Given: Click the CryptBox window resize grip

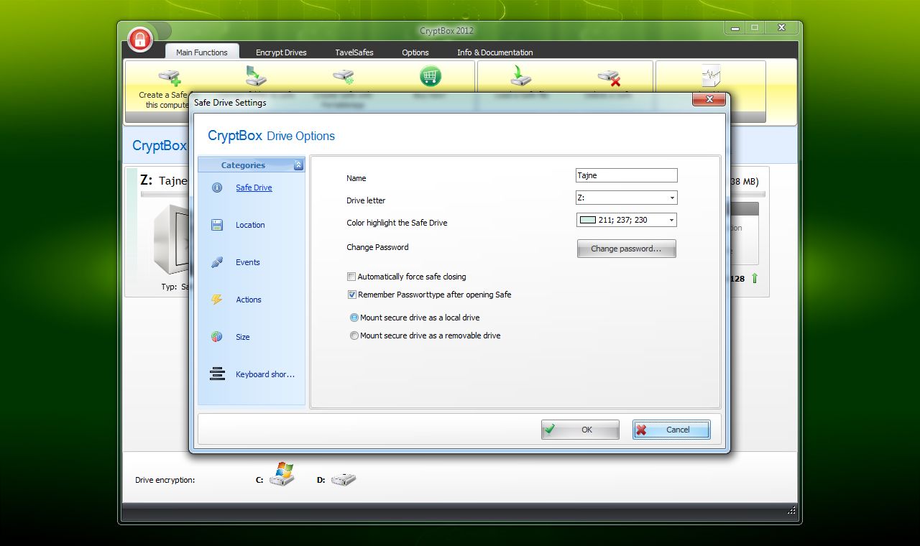Looking at the screenshot, I should pyautogui.click(x=791, y=511).
